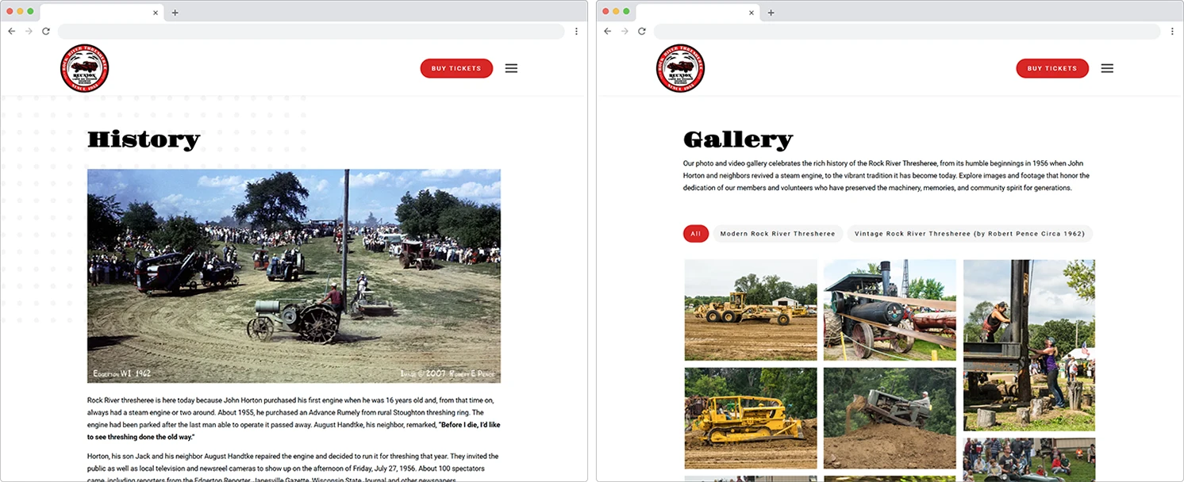Open the browser options menu on the History window

click(x=576, y=31)
